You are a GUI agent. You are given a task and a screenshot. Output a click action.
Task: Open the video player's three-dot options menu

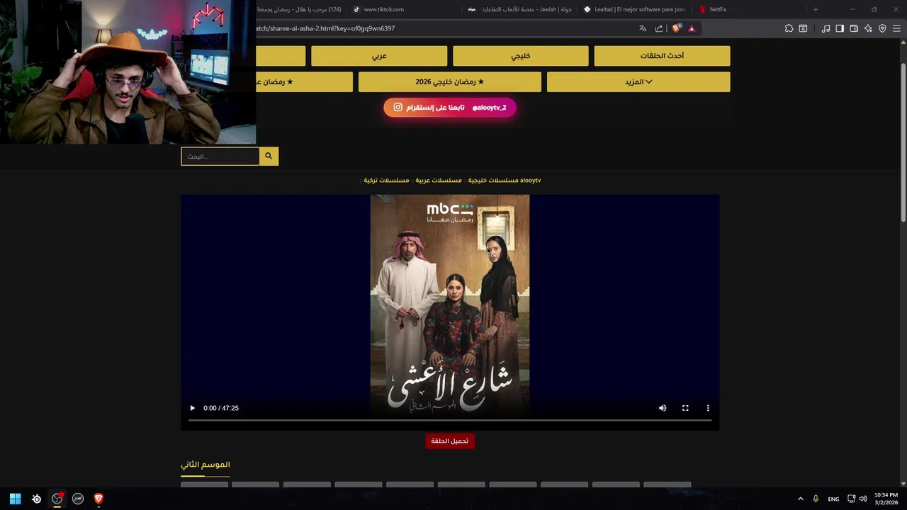tap(708, 408)
